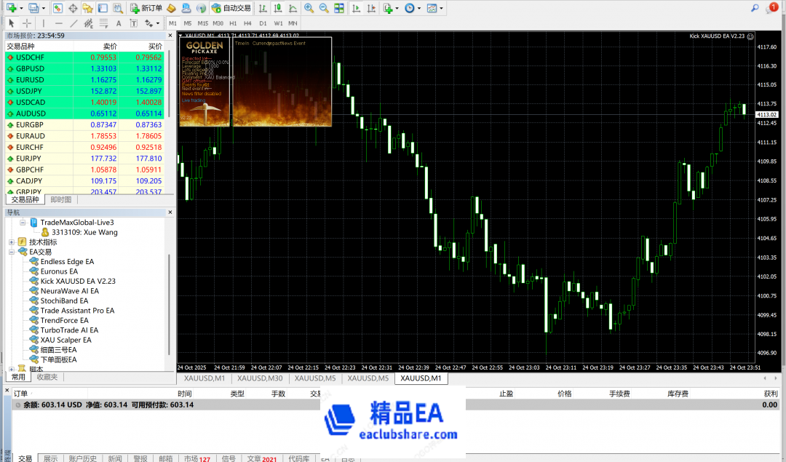786x462 pixels.
Task: Collapse the EA交易 tree node
Action: click(x=12, y=252)
